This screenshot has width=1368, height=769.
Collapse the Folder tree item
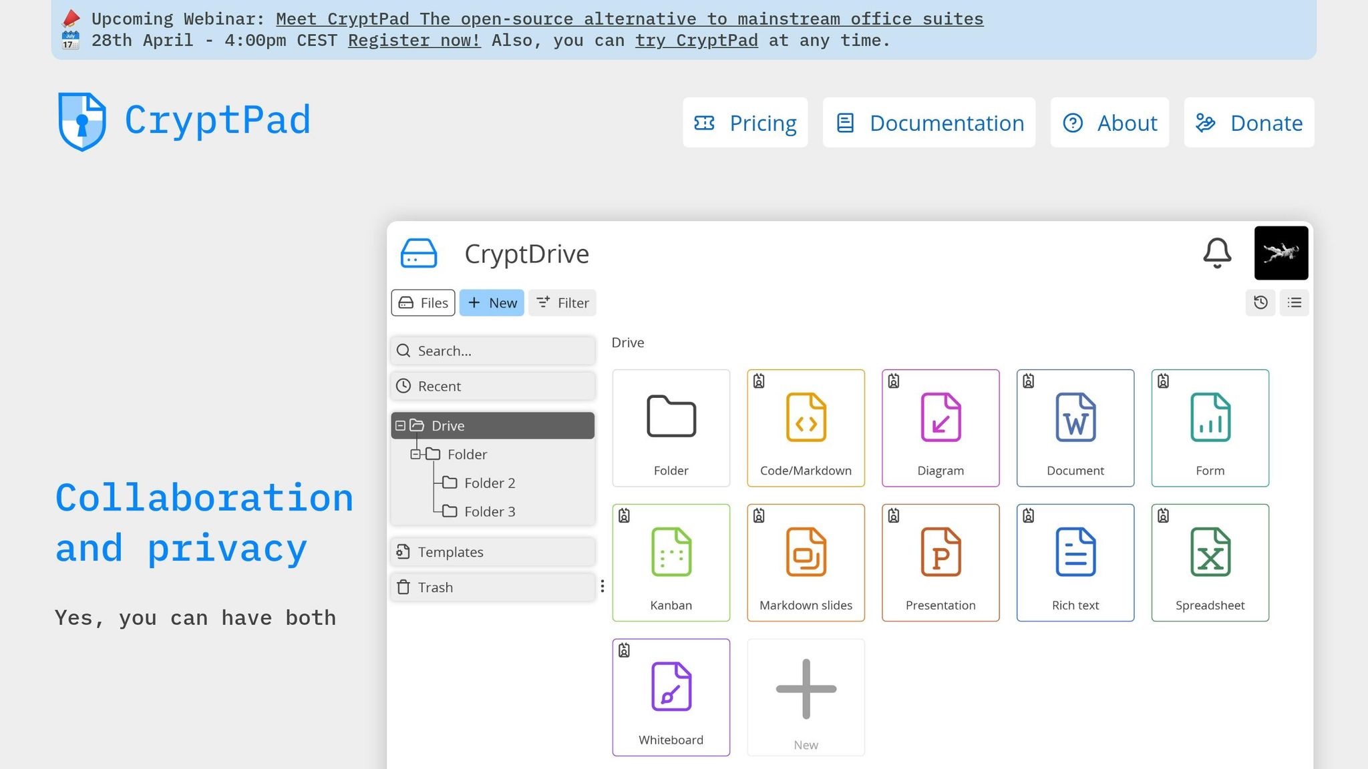pyautogui.click(x=415, y=454)
